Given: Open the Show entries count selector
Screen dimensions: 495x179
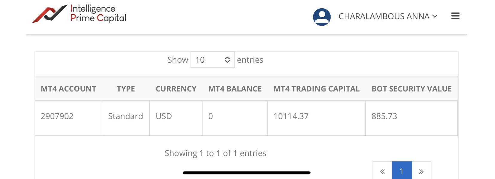Looking at the screenshot, I should point(212,60).
